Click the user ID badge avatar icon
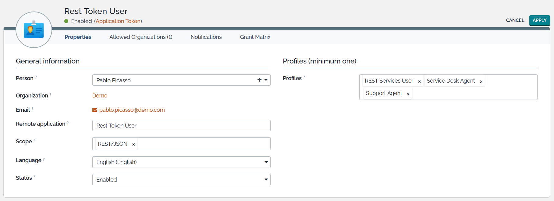Screen dimensions: 554x201 34,30
